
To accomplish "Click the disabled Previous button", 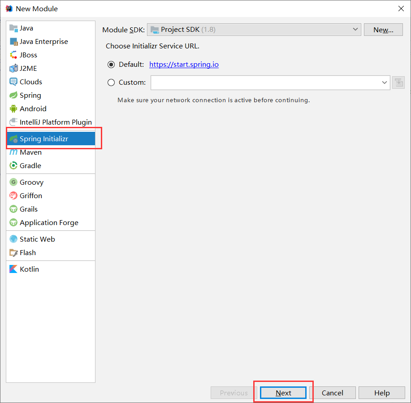I will pos(234,393).
